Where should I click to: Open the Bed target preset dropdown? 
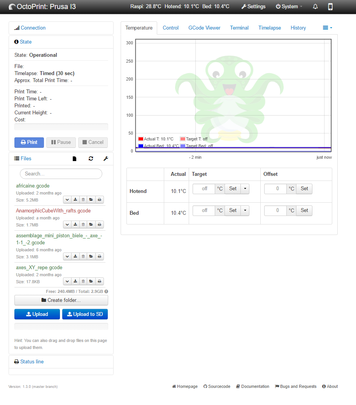pyautogui.click(x=245, y=210)
